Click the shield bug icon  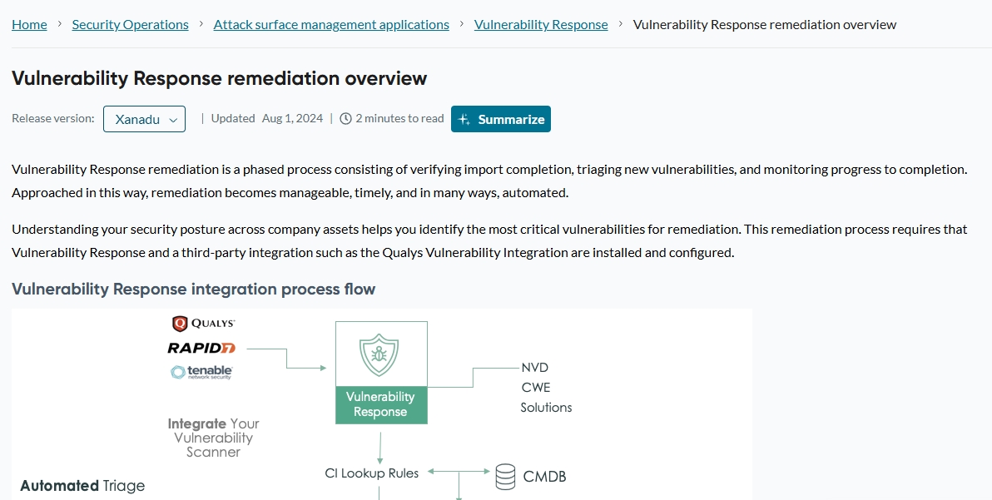click(x=380, y=354)
